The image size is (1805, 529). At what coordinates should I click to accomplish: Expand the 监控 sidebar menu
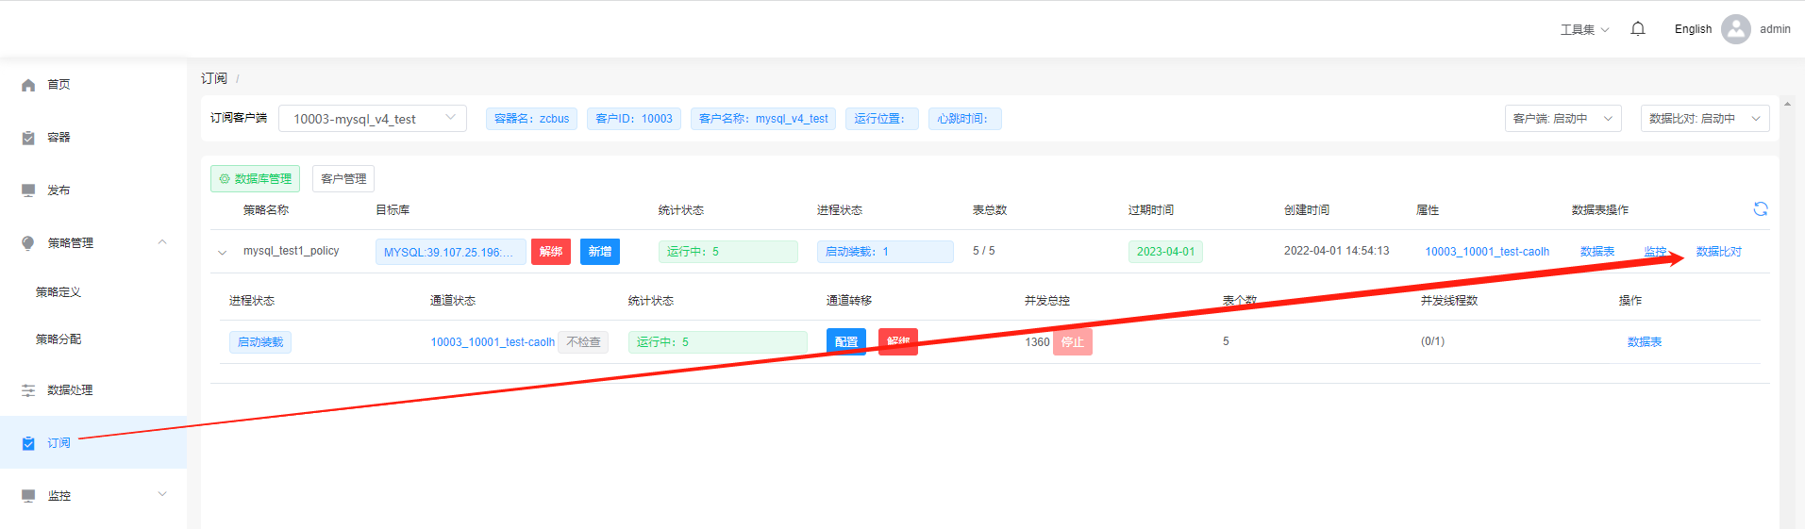pos(162,494)
